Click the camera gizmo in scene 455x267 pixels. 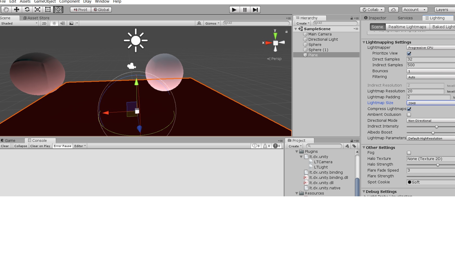[131, 66]
